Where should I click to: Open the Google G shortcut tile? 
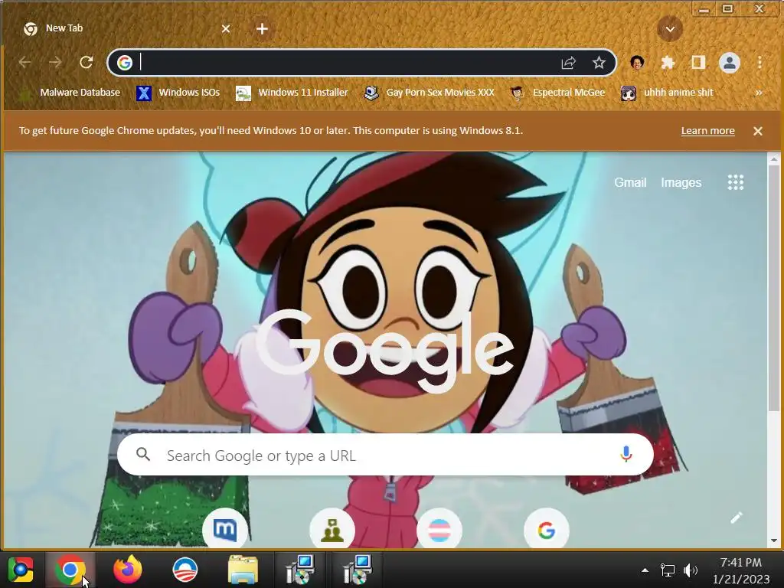pyautogui.click(x=547, y=530)
